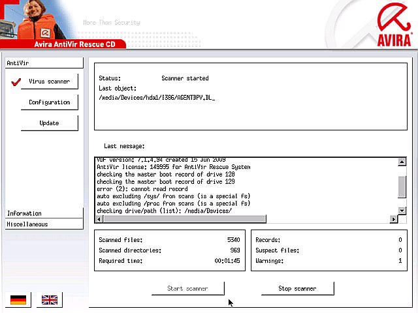
Task: Click the Required time value 00:01:45
Action: (x=227, y=261)
